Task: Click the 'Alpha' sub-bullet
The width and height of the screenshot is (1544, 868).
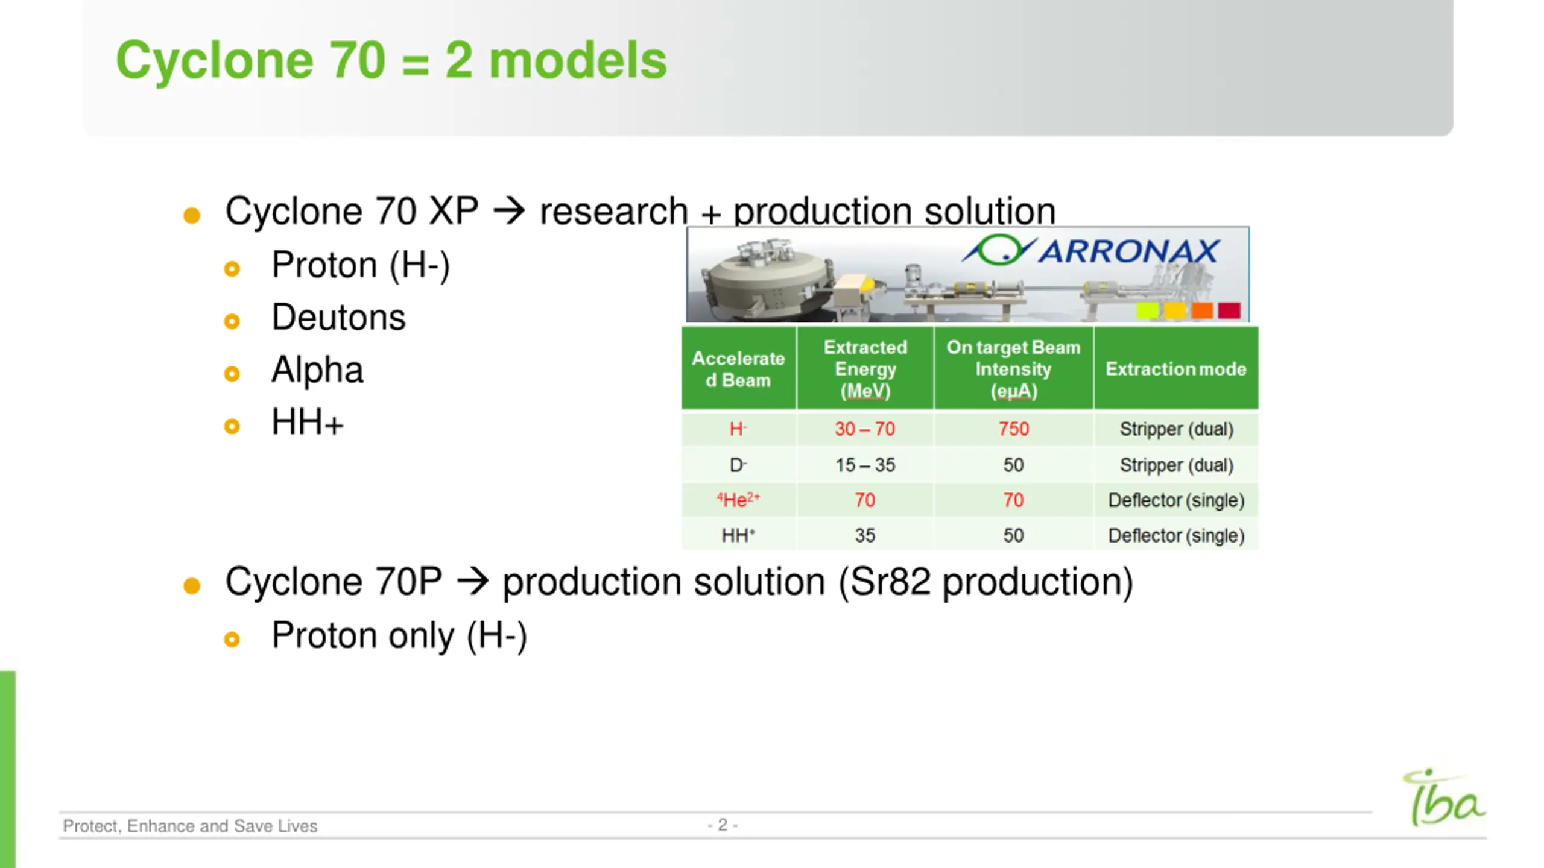Action: coord(317,370)
